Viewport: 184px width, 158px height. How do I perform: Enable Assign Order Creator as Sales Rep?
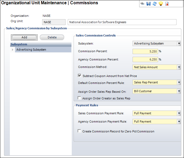(79, 98)
